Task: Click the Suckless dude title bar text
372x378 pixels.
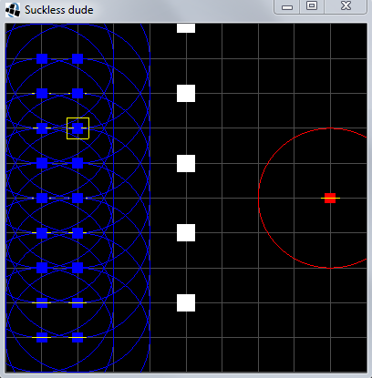Action: pyautogui.click(x=59, y=10)
